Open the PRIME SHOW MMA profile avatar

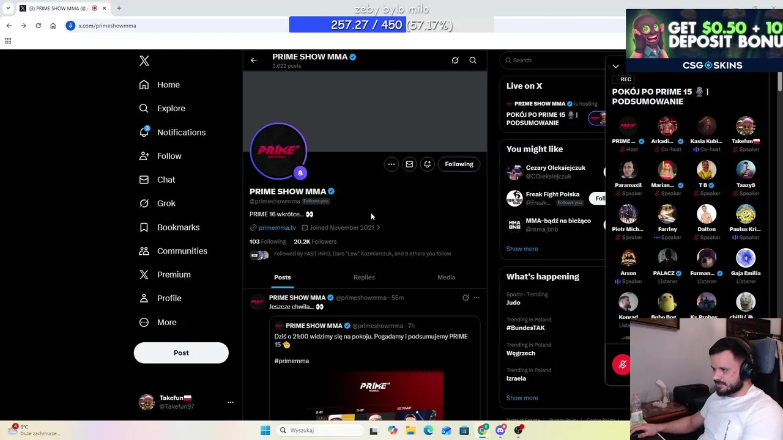[278, 151]
